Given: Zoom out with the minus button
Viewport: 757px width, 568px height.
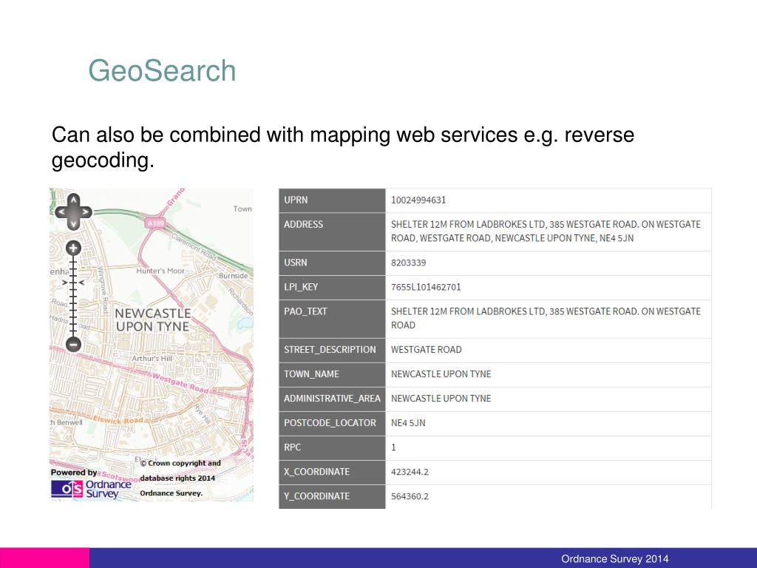Looking at the screenshot, I should 73,345.
